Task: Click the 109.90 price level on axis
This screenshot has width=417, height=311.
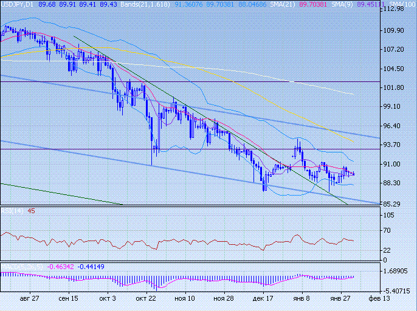Action: pos(395,30)
